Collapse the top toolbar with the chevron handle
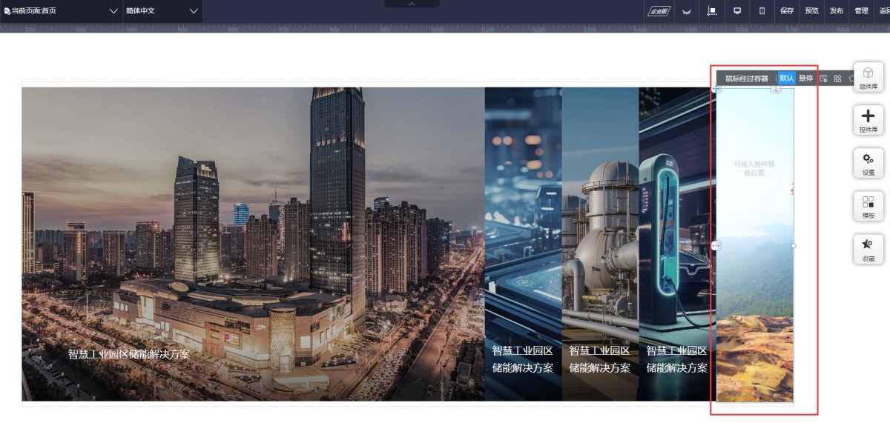 (412, 4)
